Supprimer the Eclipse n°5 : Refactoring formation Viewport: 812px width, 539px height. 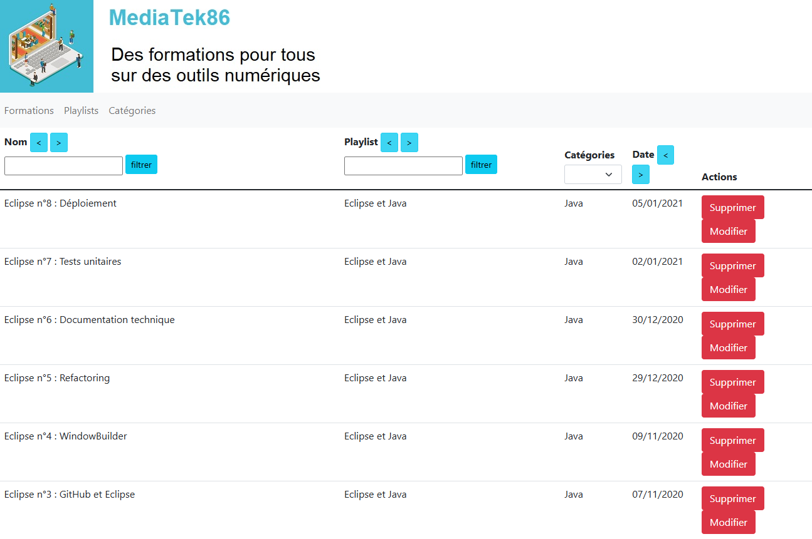coord(733,382)
